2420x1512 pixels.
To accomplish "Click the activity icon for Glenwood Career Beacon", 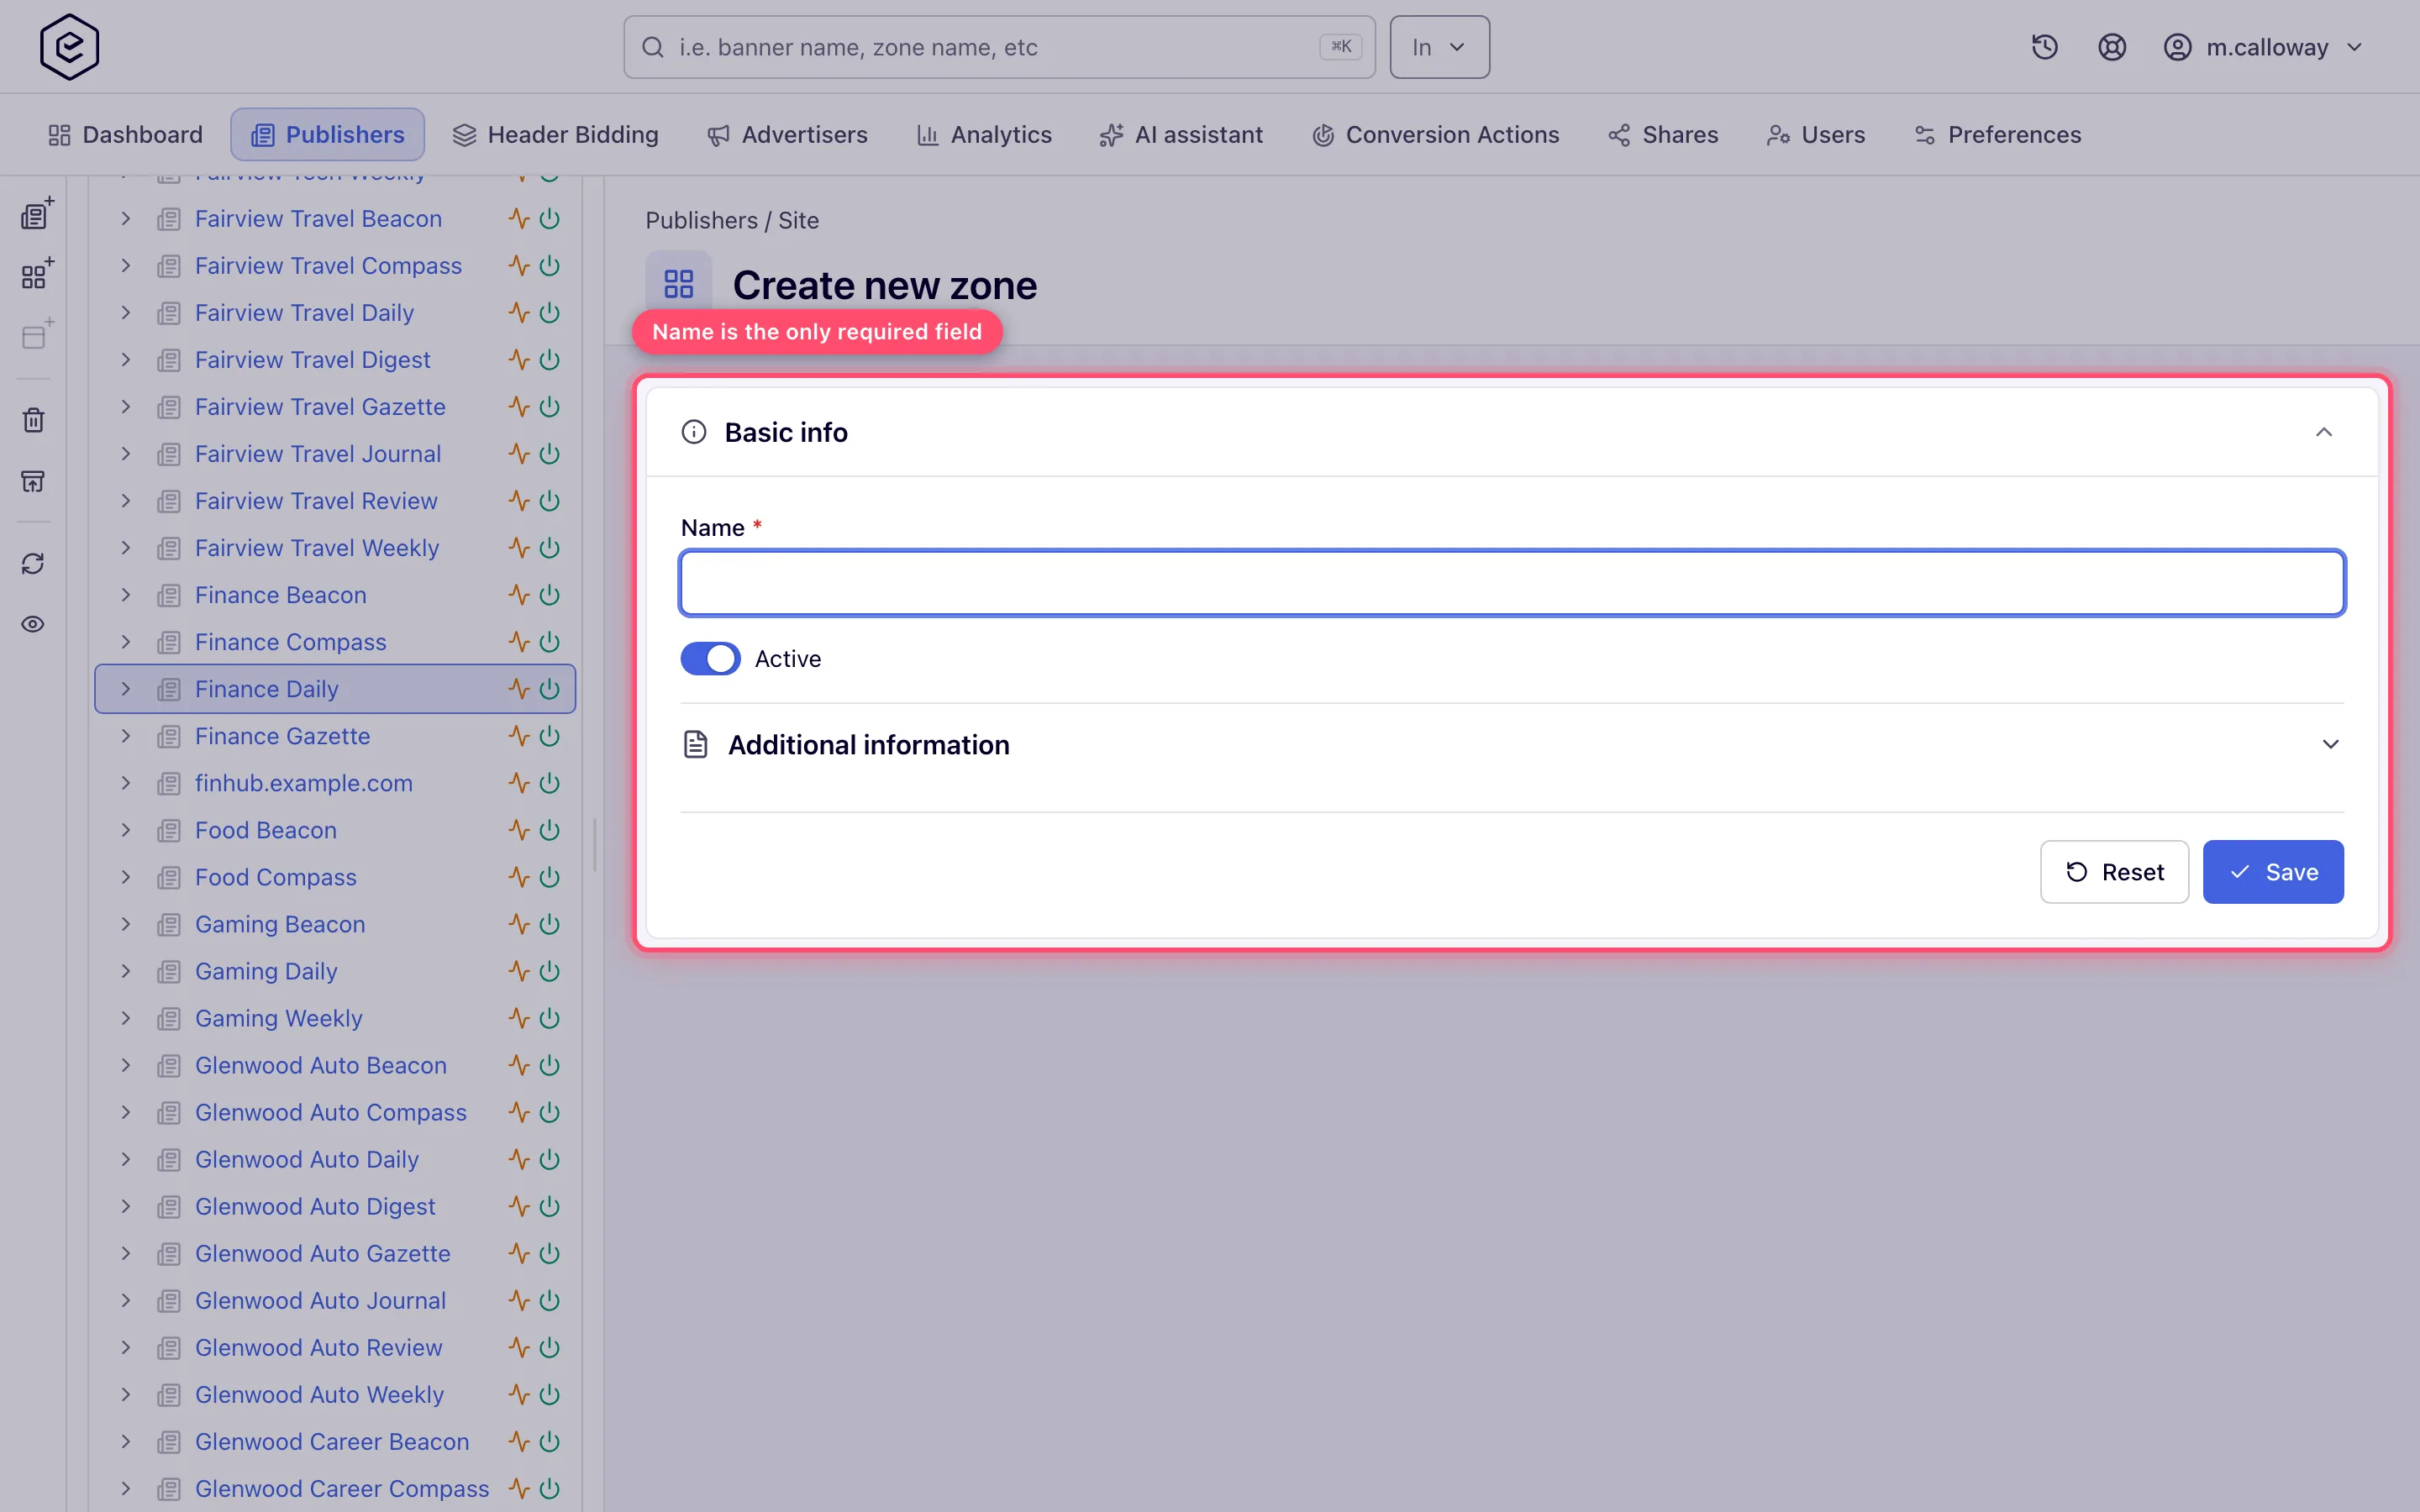I will click(518, 1441).
